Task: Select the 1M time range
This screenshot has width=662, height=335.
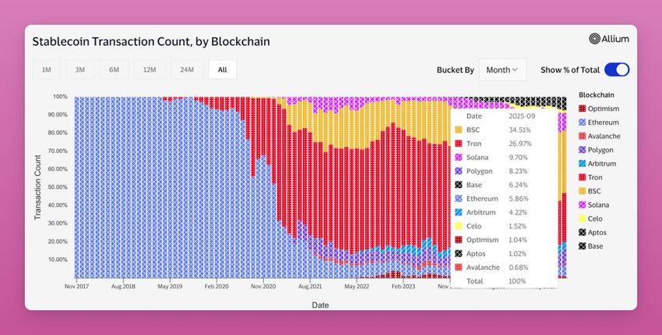Action: click(47, 70)
